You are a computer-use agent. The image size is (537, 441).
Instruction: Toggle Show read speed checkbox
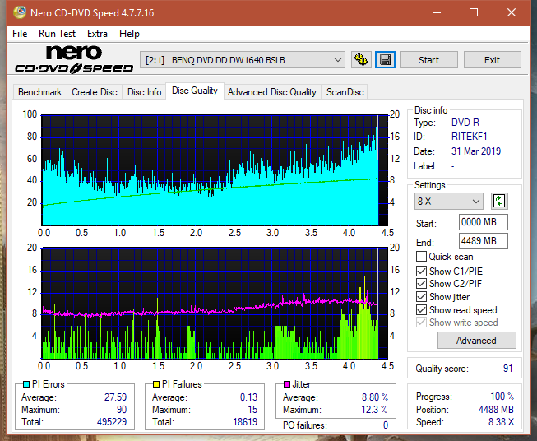pyautogui.click(x=421, y=309)
